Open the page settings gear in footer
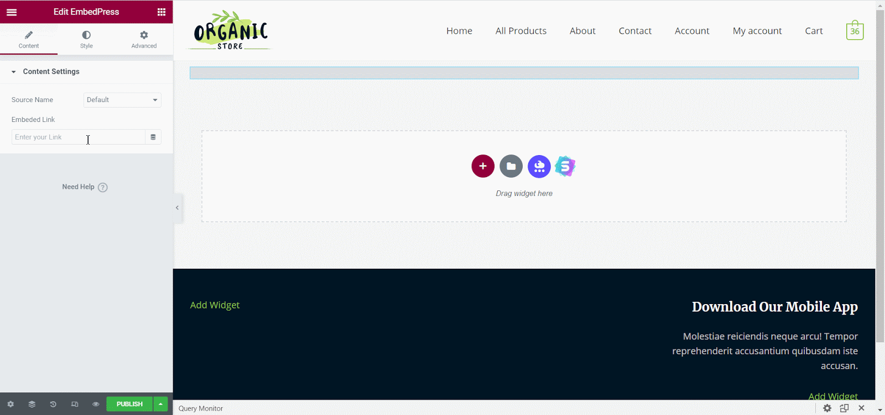The height and width of the screenshot is (415, 885). [x=11, y=404]
